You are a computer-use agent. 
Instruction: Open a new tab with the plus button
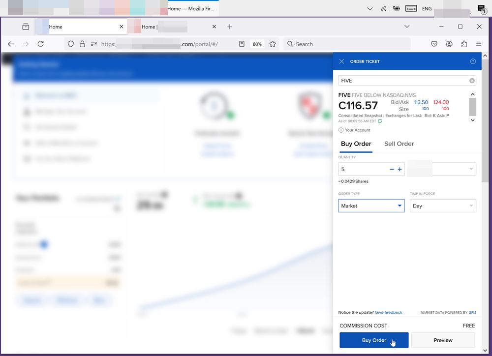230,27
